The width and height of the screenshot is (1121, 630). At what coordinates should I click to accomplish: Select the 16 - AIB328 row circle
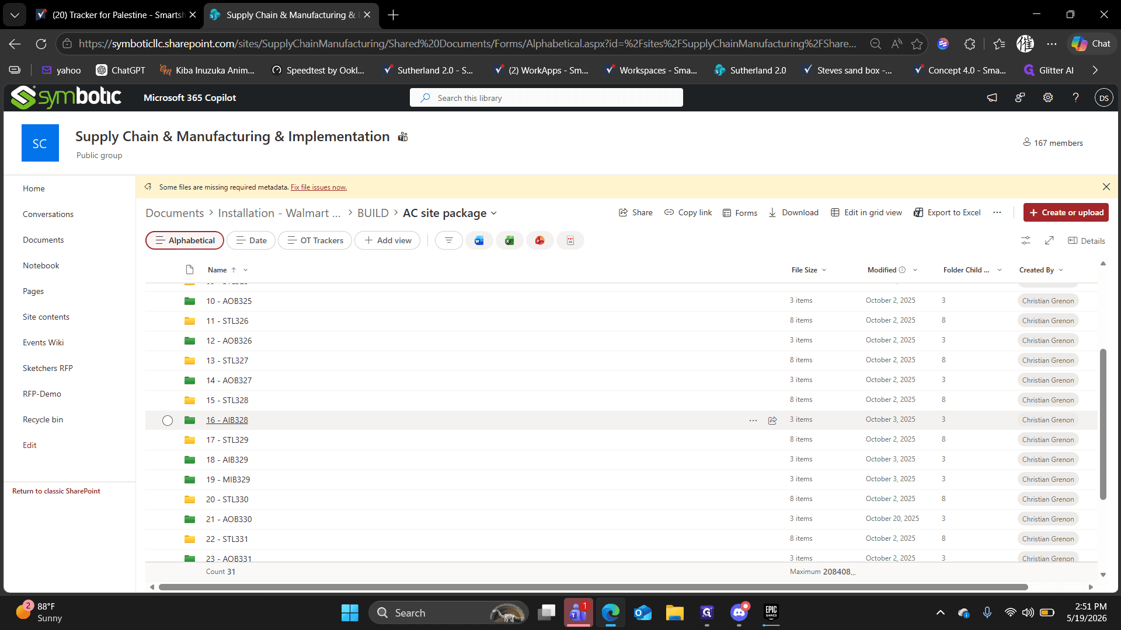tap(168, 421)
